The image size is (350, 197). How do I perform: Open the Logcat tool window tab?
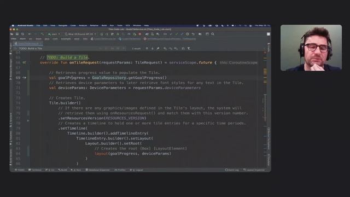(136, 170)
